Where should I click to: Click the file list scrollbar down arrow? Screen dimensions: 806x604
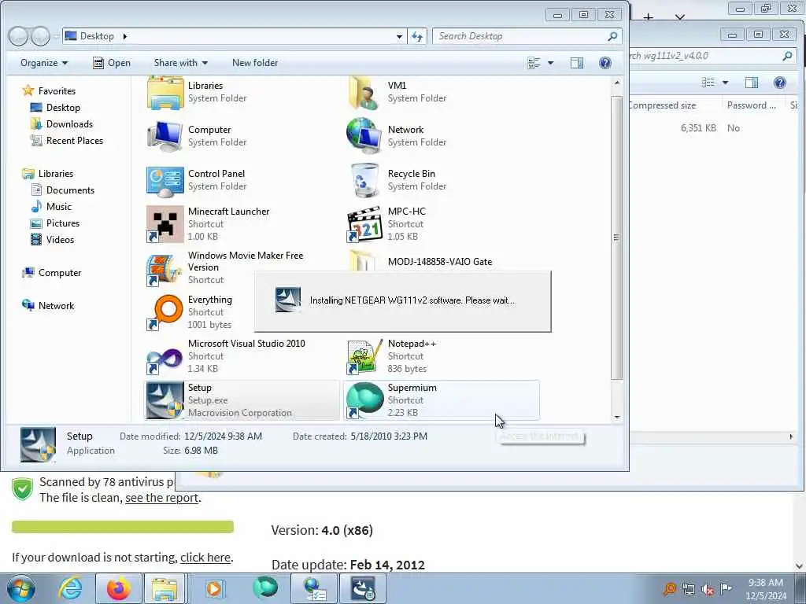point(617,417)
